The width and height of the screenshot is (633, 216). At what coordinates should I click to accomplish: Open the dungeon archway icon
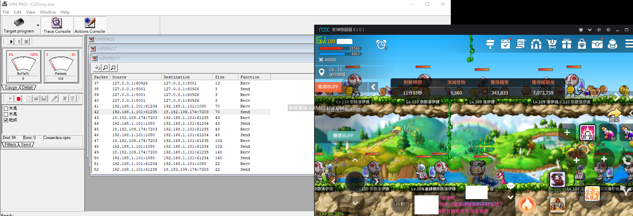coord(536,44)
